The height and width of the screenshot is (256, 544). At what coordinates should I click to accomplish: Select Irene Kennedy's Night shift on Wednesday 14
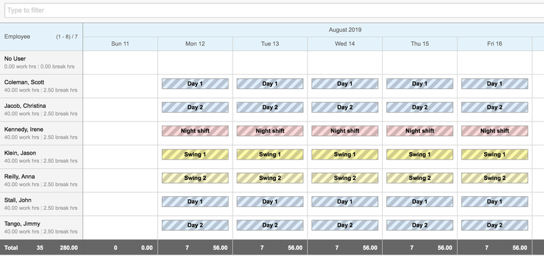coord(345,130)
